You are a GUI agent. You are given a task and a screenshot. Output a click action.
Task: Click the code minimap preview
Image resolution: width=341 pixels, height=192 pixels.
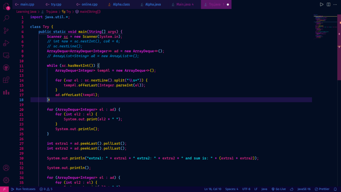click(325, 26)
